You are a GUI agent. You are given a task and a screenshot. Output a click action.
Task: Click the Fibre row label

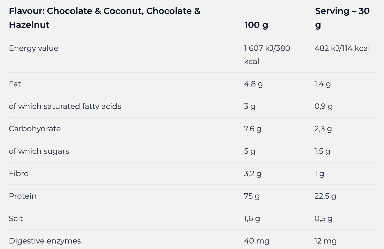[x=19, y=173]
